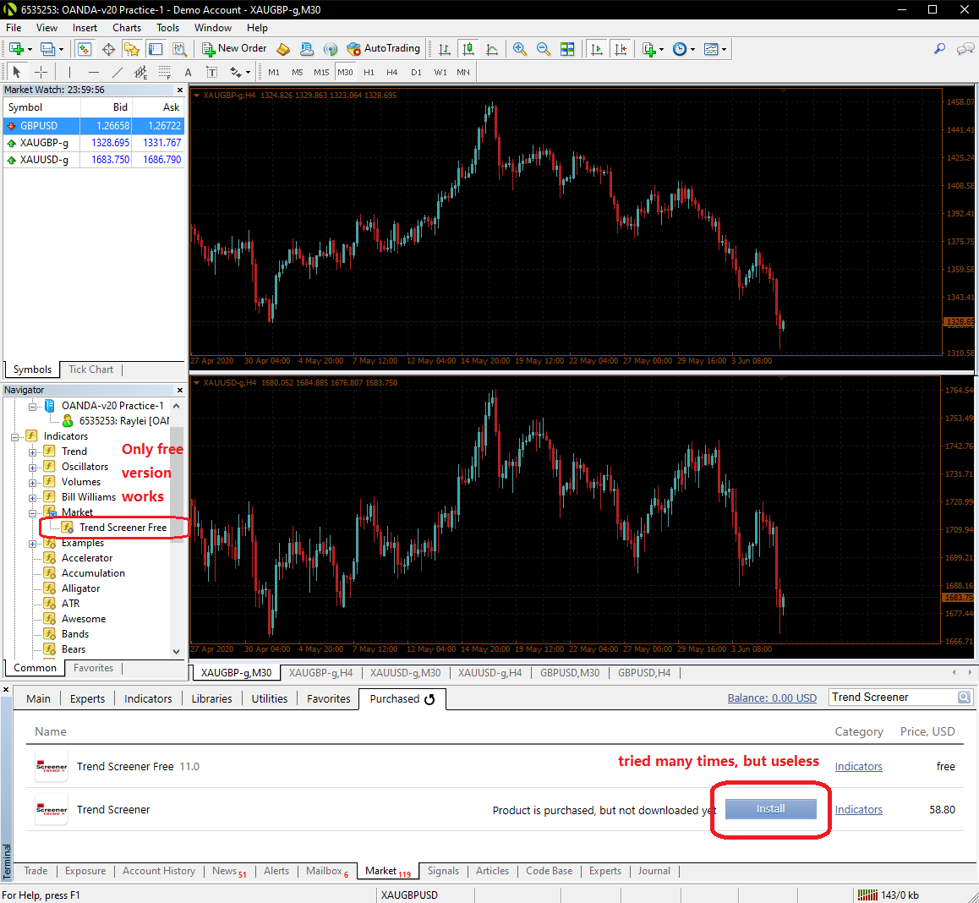
Task: Click Indicators link in Trend Screener Free row
Action: pos(858,766)
